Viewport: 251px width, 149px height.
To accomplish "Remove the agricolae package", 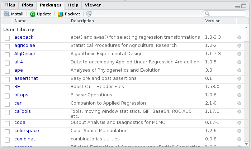I will [239, 46].
